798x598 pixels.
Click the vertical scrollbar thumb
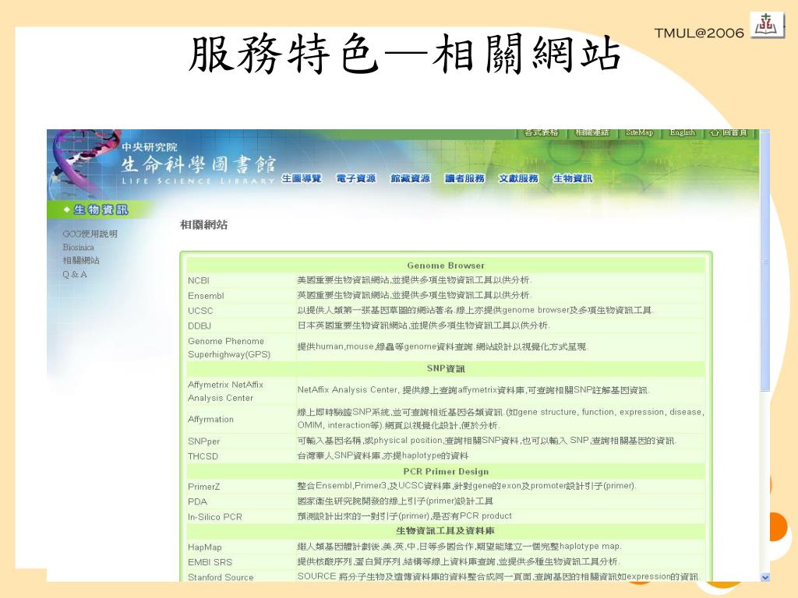(765, 260)
